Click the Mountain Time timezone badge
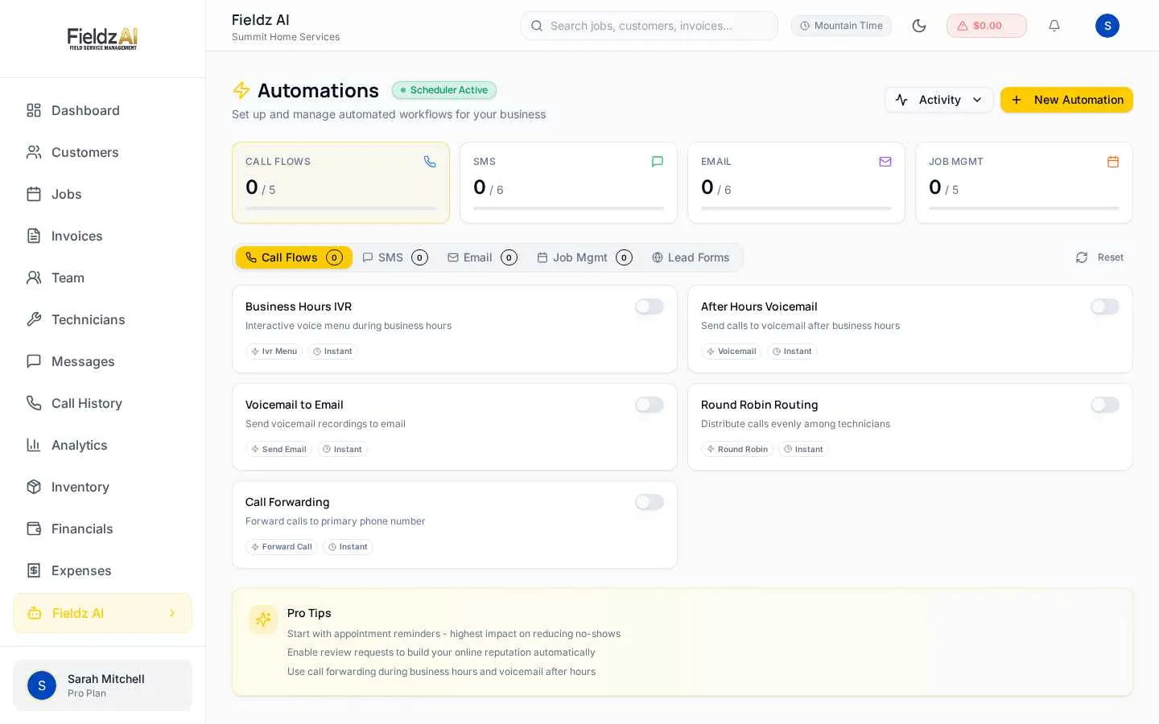 click(x=841, y=26)
